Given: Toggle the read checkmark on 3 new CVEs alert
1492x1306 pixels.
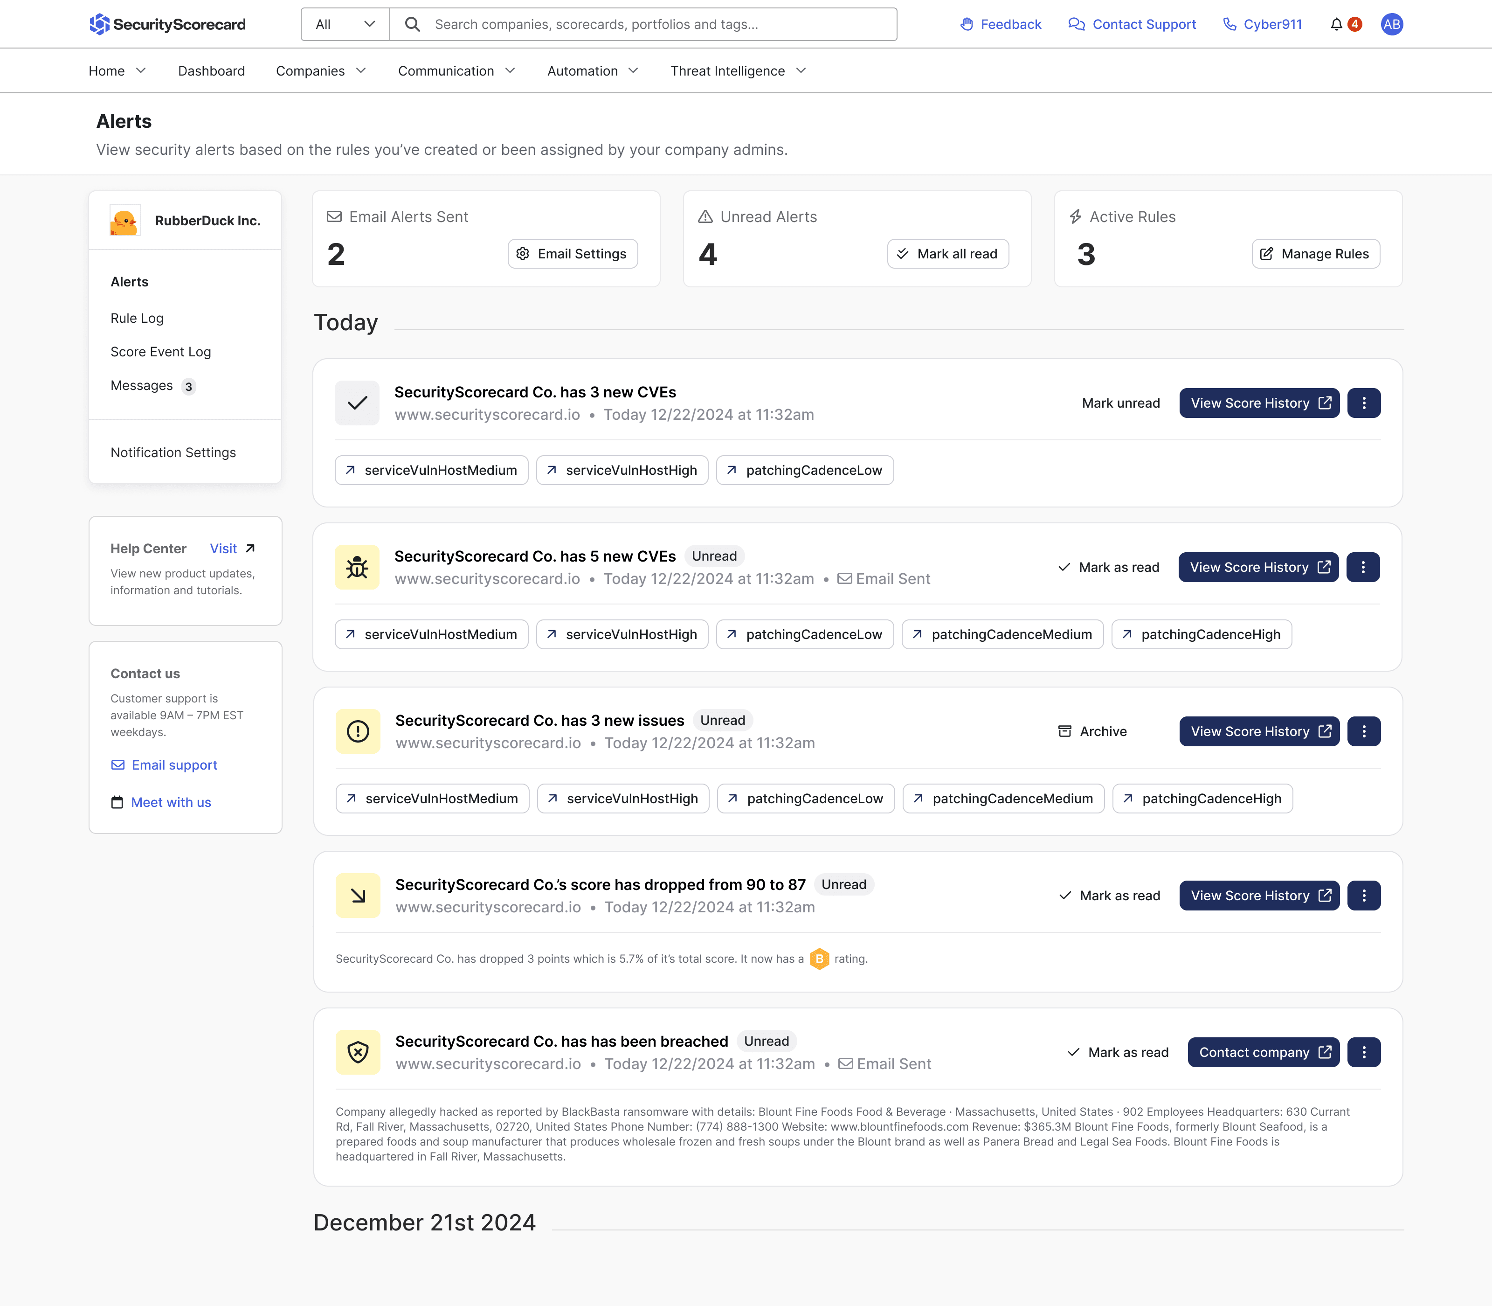Looking at the screenshot, I should click(x=357, y=403).
